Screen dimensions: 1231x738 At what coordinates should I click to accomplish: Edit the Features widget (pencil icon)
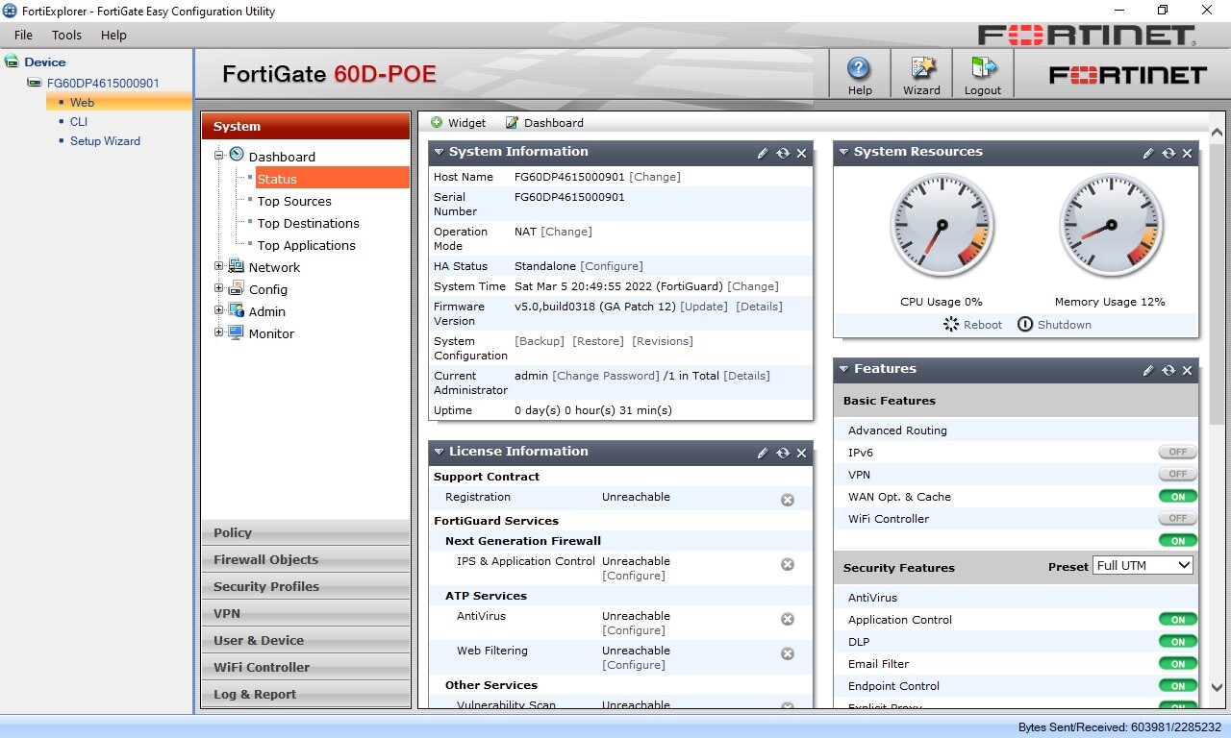(1148, 370)
